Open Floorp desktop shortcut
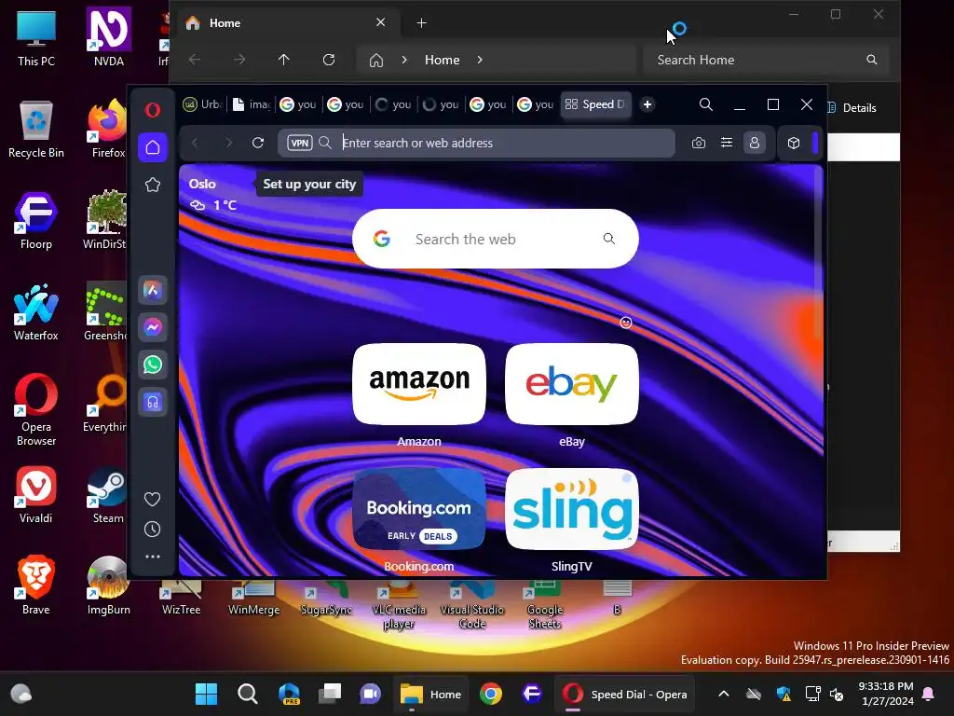The image size is (954, 716). (36, 220)
